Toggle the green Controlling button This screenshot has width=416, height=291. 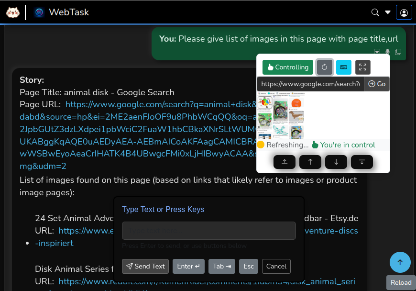(288, 67)
